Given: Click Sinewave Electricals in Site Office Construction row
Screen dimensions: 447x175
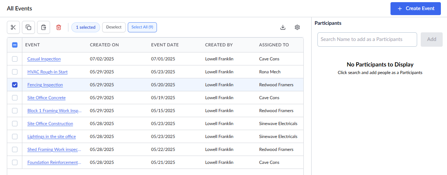Looking at the screenshot, I should tap(278, 124).
